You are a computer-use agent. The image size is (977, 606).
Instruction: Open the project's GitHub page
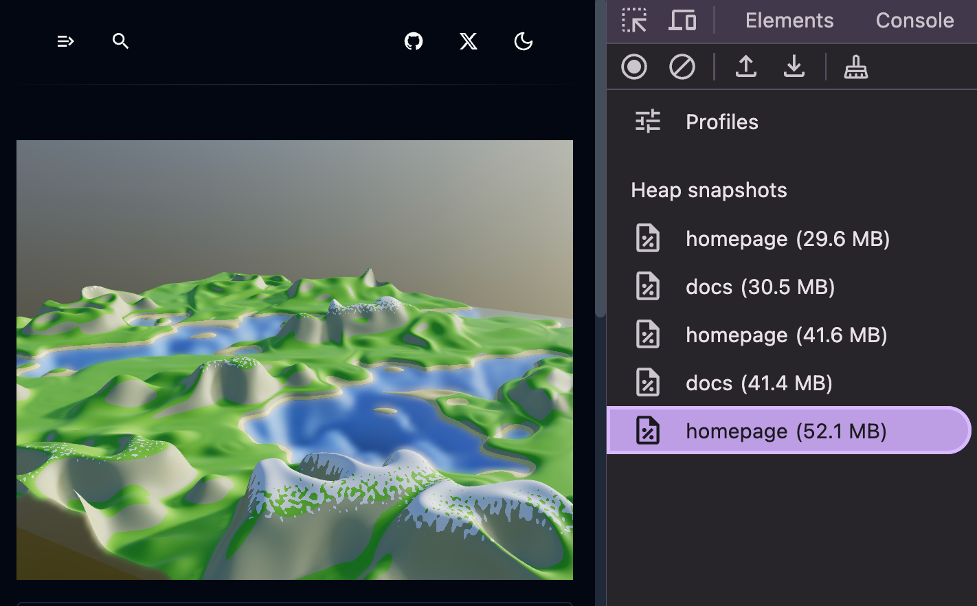(x=413, y=41)
